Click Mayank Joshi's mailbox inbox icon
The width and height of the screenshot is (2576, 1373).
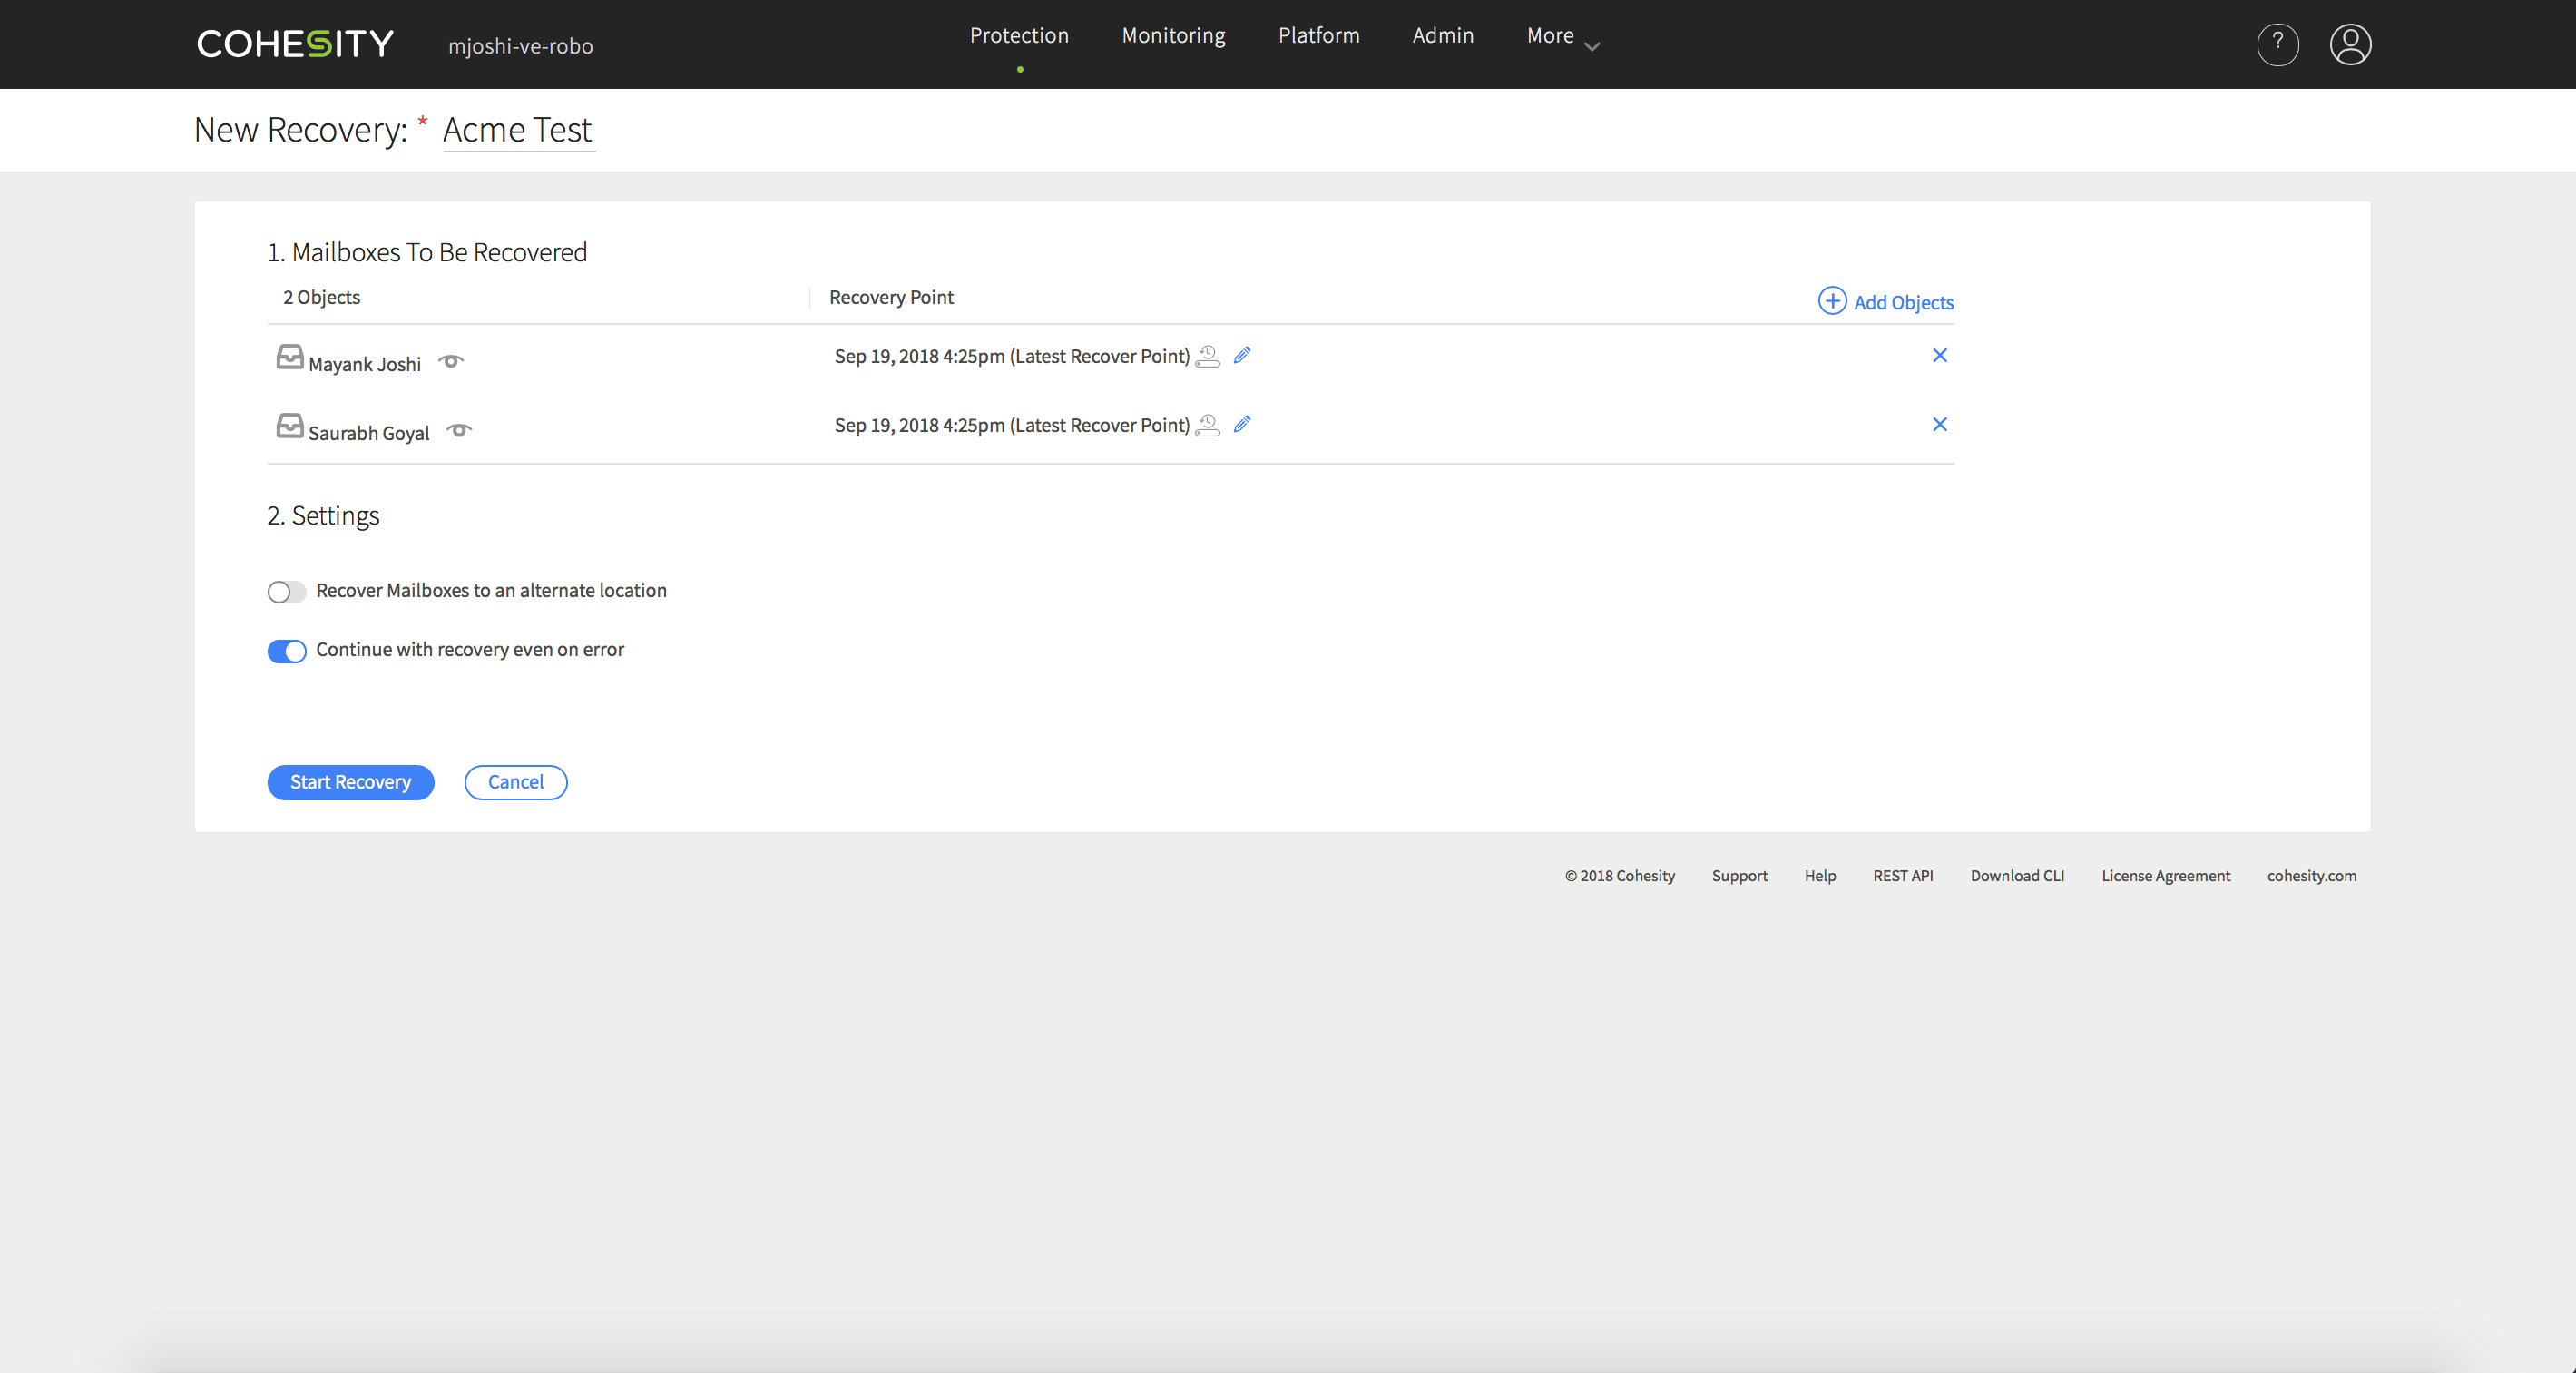coord(289,357)
